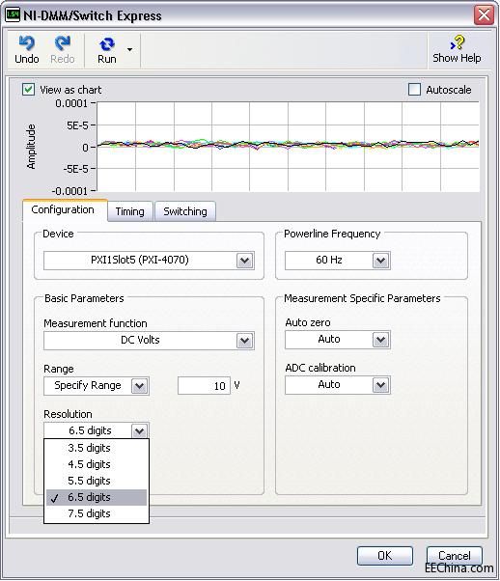Click the OK button
The image size is (500, 581).
point(385,556)
